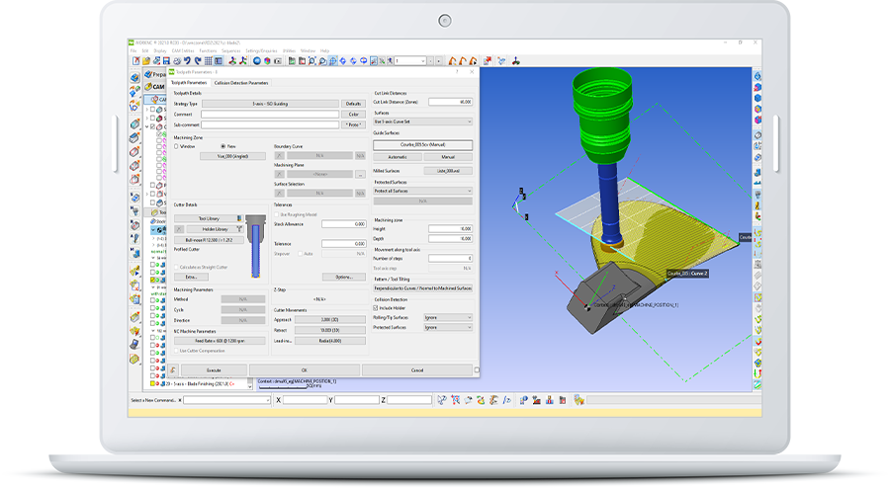Click the Redo arrow in the toolbar

point(198,60)
